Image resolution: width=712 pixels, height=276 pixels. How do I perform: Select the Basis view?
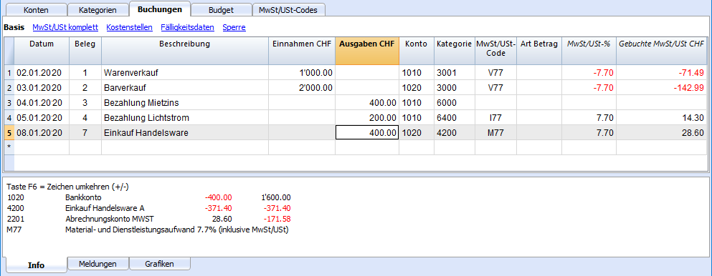(14, 27)
